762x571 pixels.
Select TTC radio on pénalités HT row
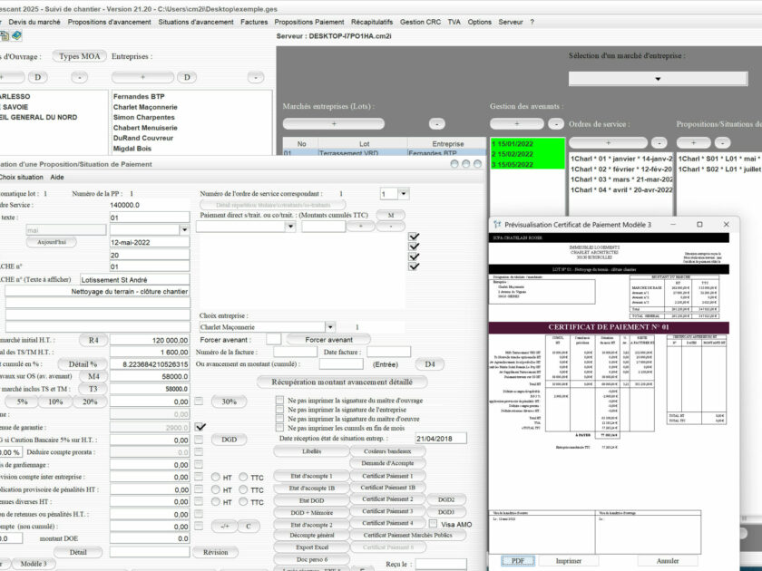pyautogui.click(x=243, y=489)
